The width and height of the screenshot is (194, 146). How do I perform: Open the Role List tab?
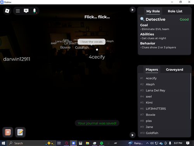tap(175, 11)
